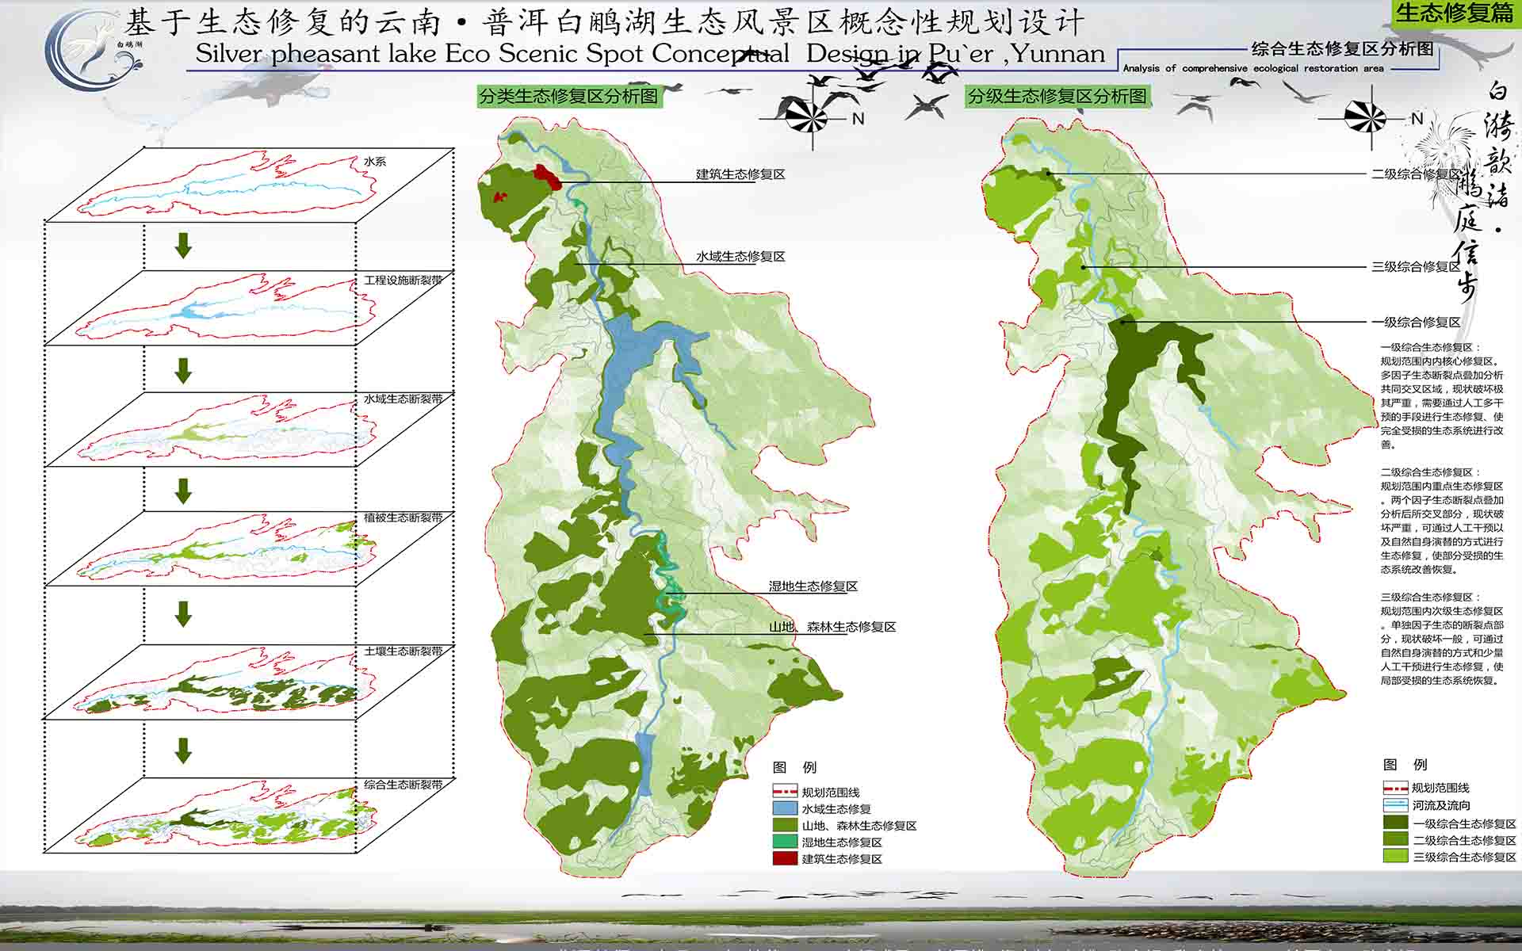Click the left map's north compass rose
The width and height of the screenshot is (1522, 951).
(x=813, y=118)
